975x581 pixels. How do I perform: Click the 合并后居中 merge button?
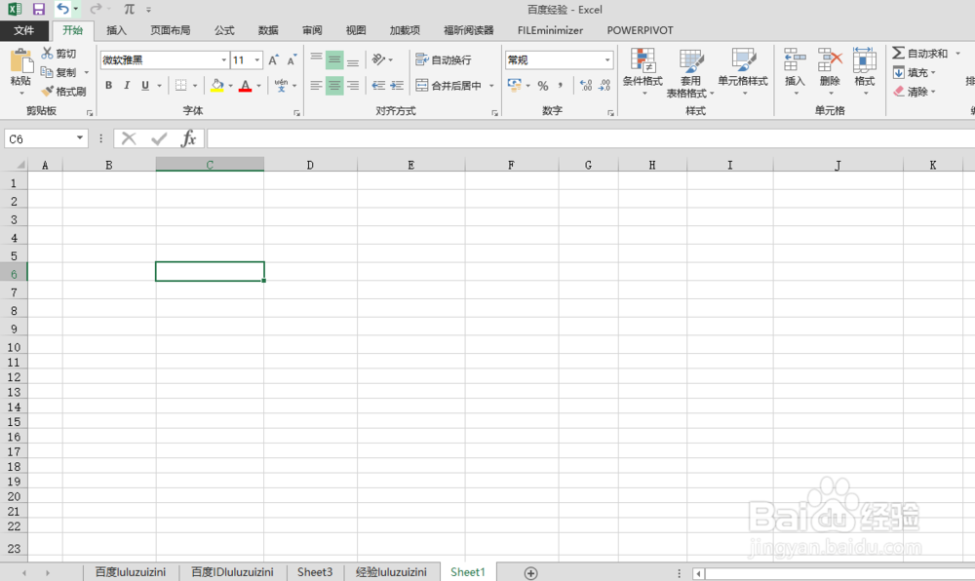(448, 86)
